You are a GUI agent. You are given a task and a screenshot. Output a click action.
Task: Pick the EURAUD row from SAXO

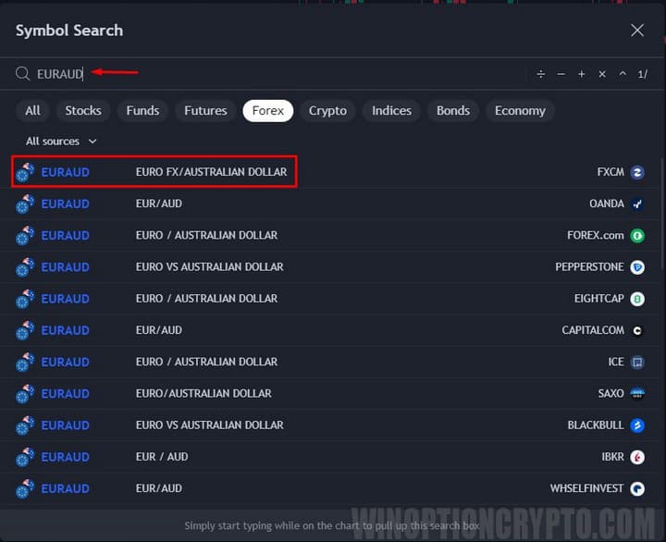(333, 393)
